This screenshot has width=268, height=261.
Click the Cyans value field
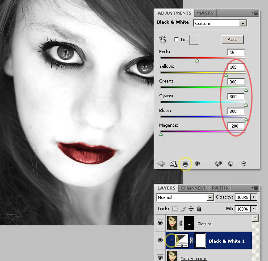[x=236, y=96]
